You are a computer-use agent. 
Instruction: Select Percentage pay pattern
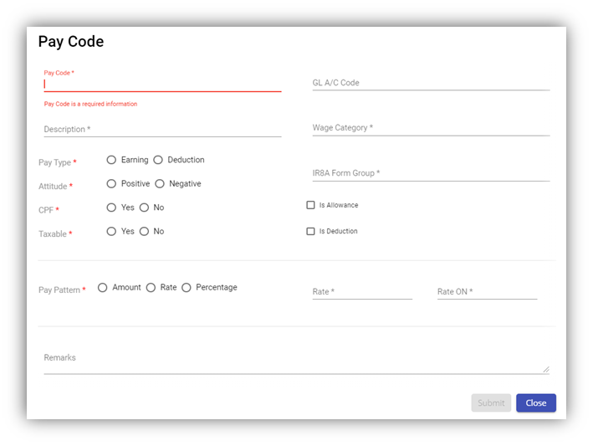(187, 288)
